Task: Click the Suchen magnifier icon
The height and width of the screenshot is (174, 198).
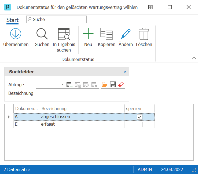Action: 42,34
